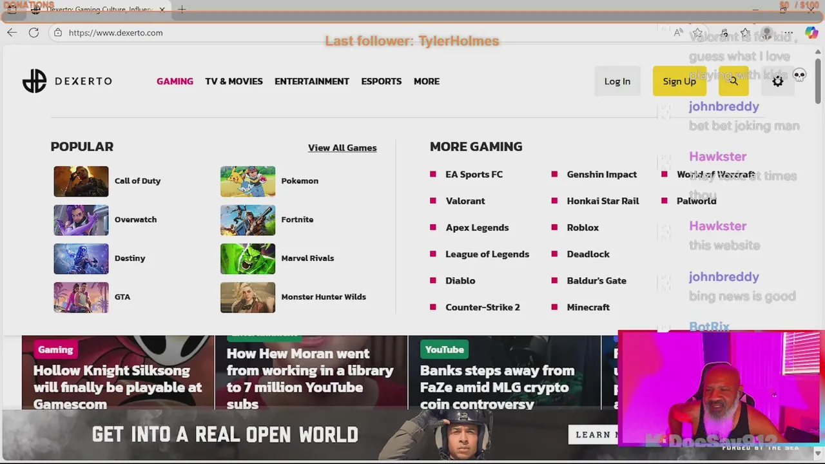
Task: Click the Gaming category tag on article
Action: 55,349
